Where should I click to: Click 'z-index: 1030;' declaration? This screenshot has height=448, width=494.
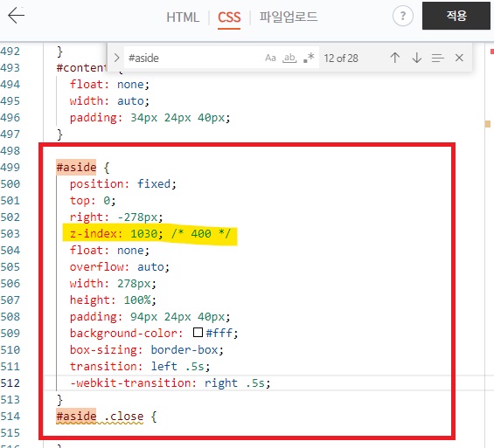click(116, 234)
